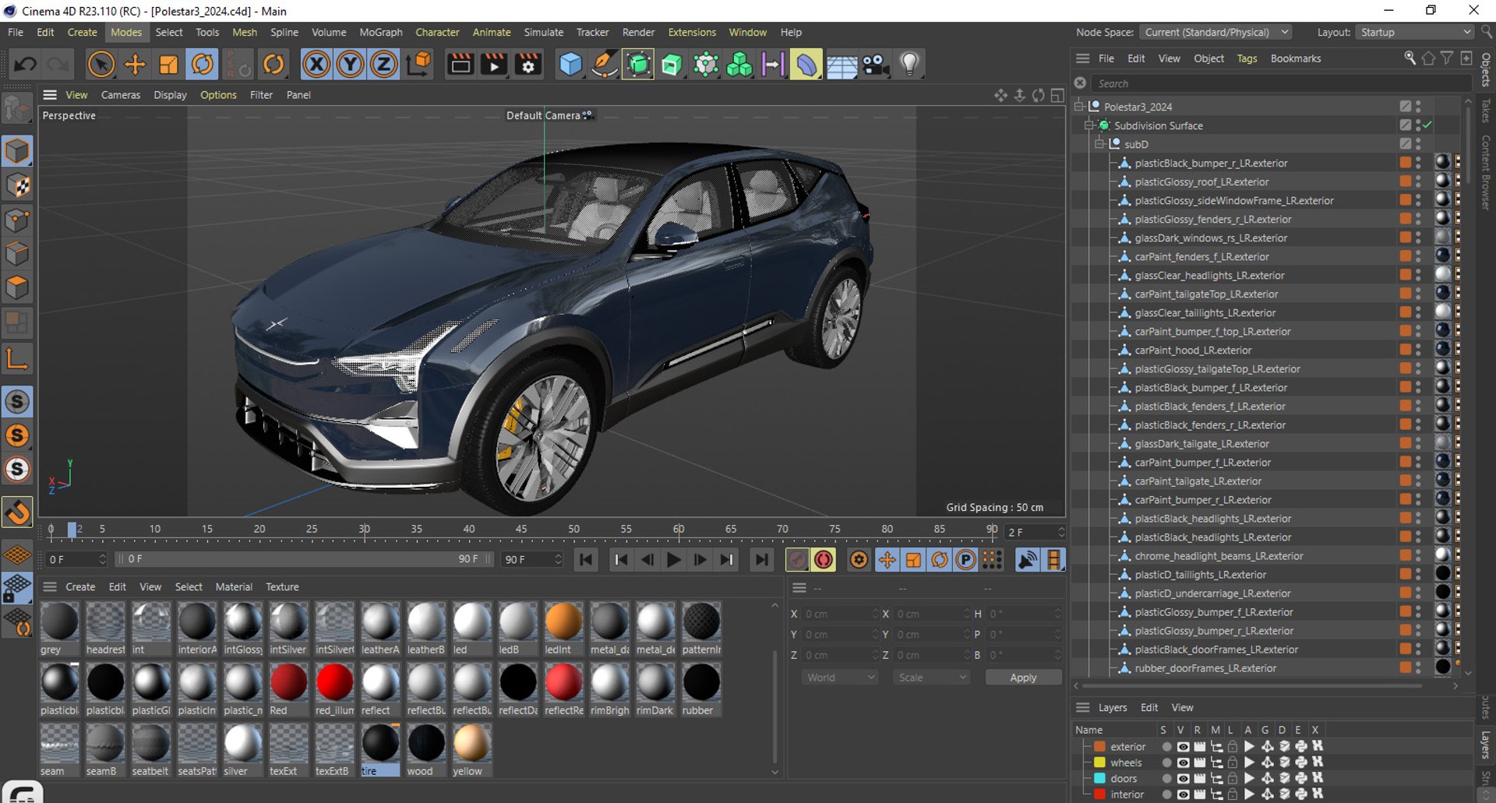This screenshot has height=803, width=1496.
Task: Toggle wheels layer visibility eye
Action: point(1183,762)
